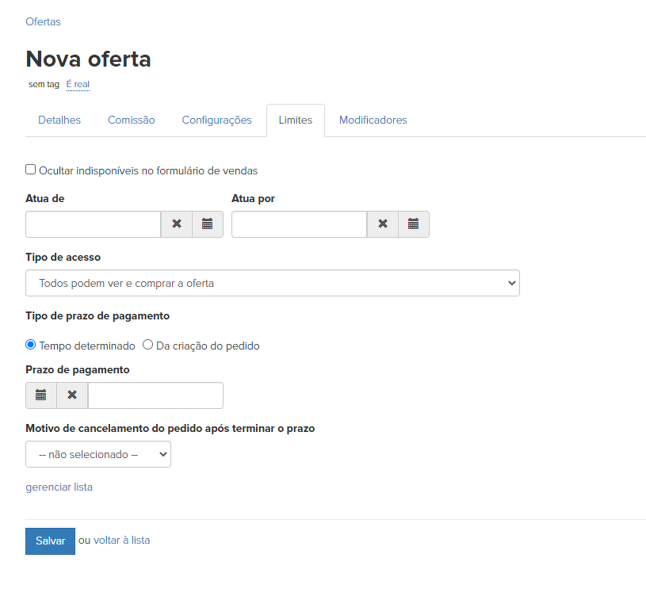This screenshot has height=596, width=646.
Task: Switch to the Modificadores tab
Action: (x=373, y=120)
